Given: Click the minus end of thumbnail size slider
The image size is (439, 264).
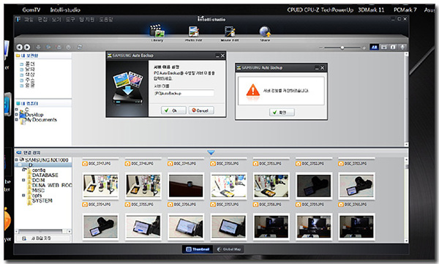Looking at the screenshot, I should click(321, 48).
